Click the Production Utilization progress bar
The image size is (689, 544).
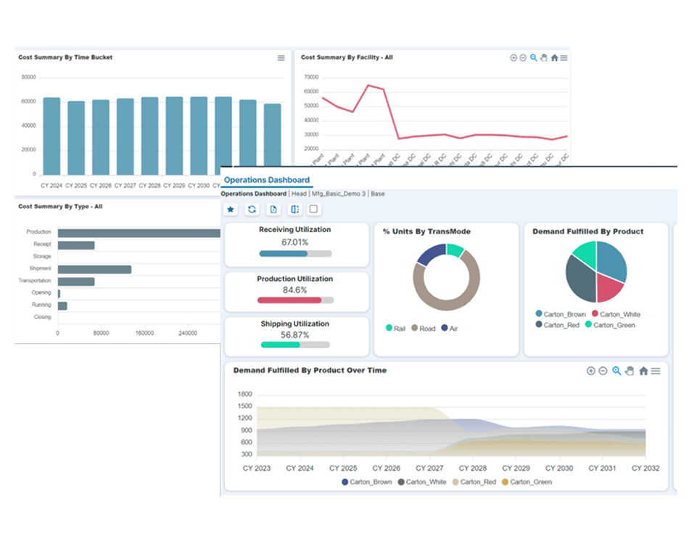[x=295, y=300]
